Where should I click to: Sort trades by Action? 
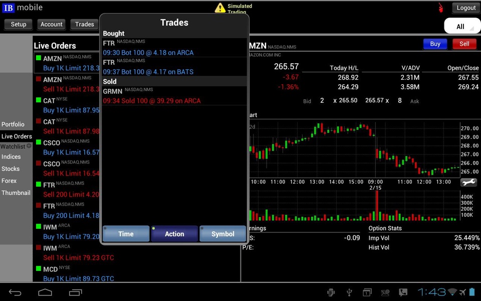click(x=174, y=234)
